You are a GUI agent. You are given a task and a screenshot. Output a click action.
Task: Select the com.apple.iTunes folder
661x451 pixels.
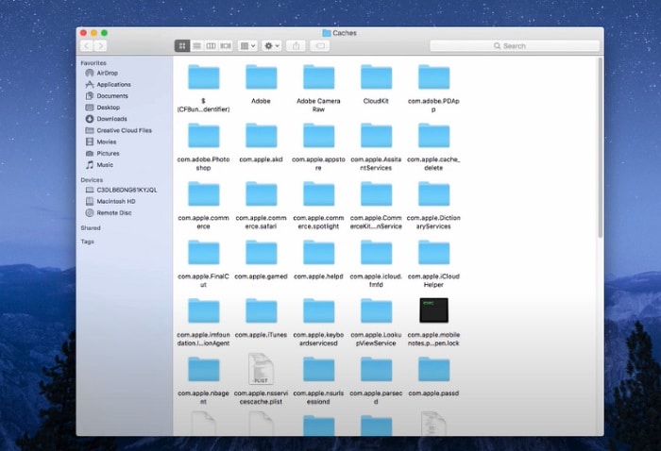(x=261, y=311)
